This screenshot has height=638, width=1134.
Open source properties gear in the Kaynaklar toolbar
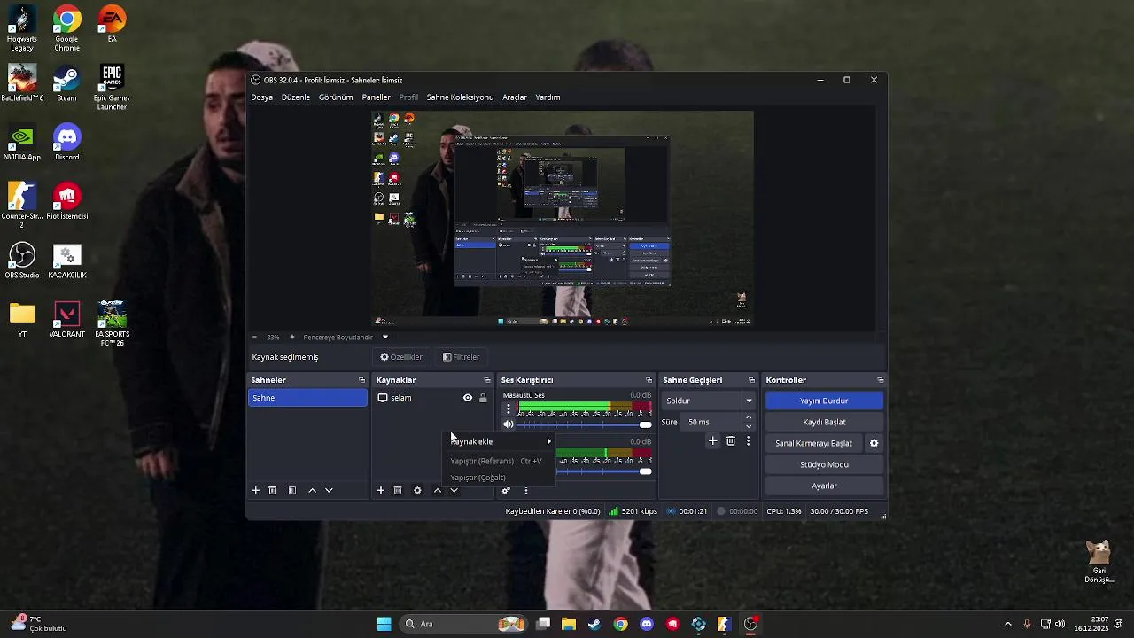click(417, 490)
